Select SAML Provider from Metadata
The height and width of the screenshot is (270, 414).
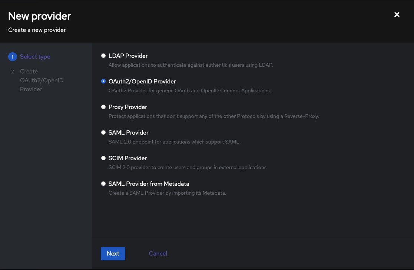(103, 183)
